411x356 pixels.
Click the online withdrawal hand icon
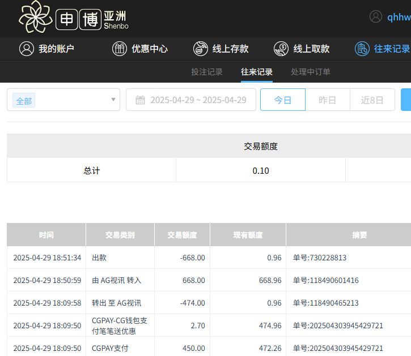tap(281, 49)
